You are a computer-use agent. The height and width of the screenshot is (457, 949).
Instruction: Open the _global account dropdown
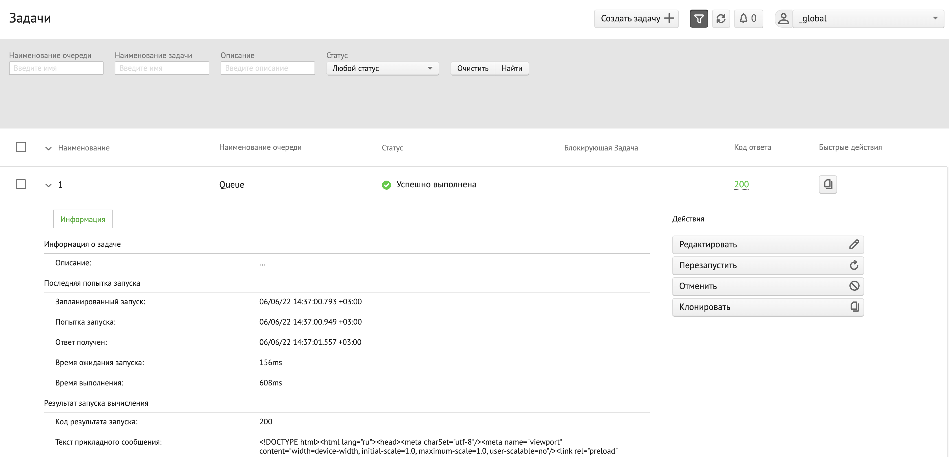tap(867, 18)
